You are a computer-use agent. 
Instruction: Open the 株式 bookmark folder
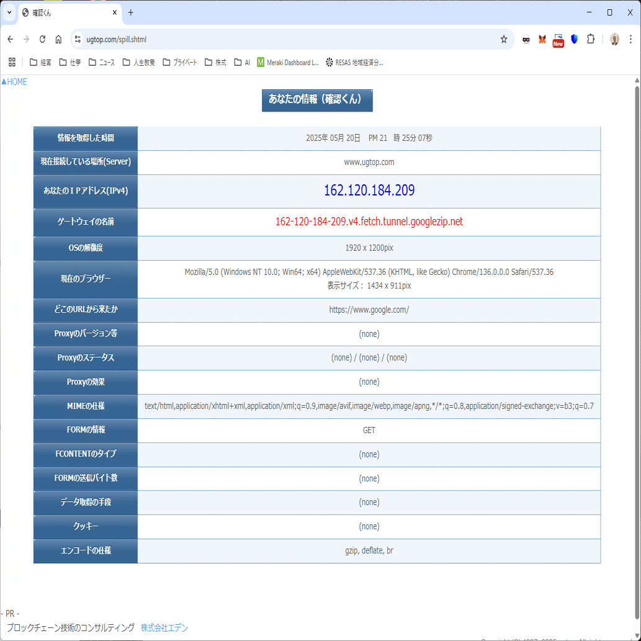click(x=215, y=62)
